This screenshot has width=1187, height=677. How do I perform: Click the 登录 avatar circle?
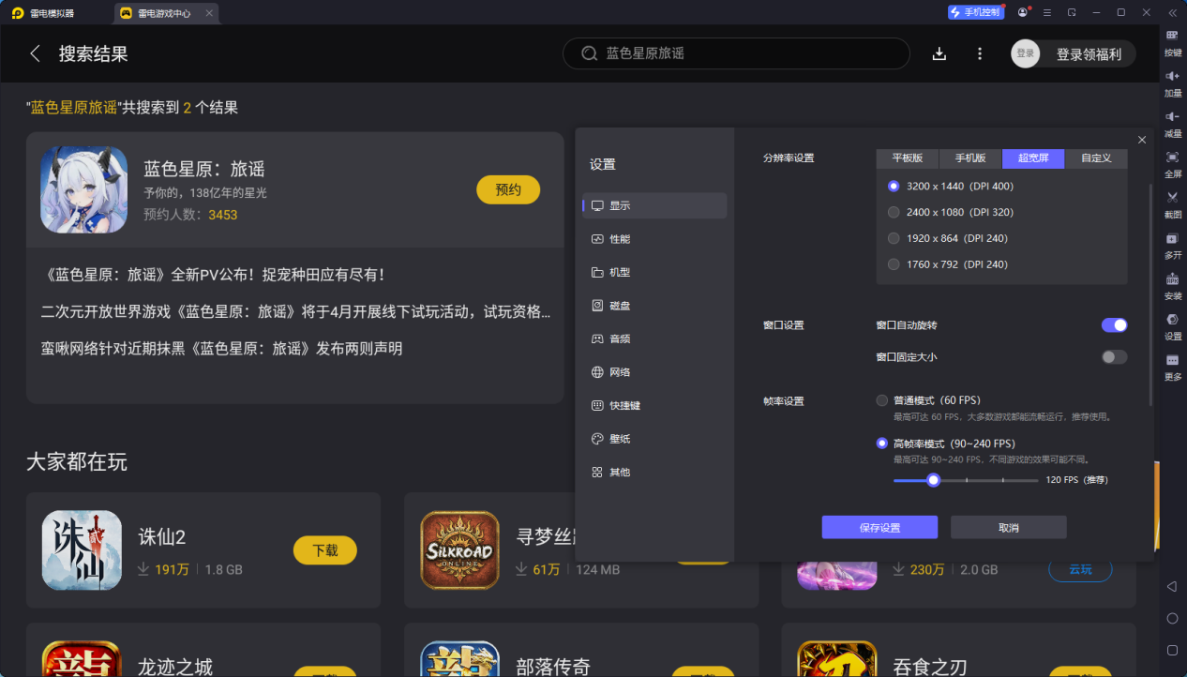point(1026,53)
